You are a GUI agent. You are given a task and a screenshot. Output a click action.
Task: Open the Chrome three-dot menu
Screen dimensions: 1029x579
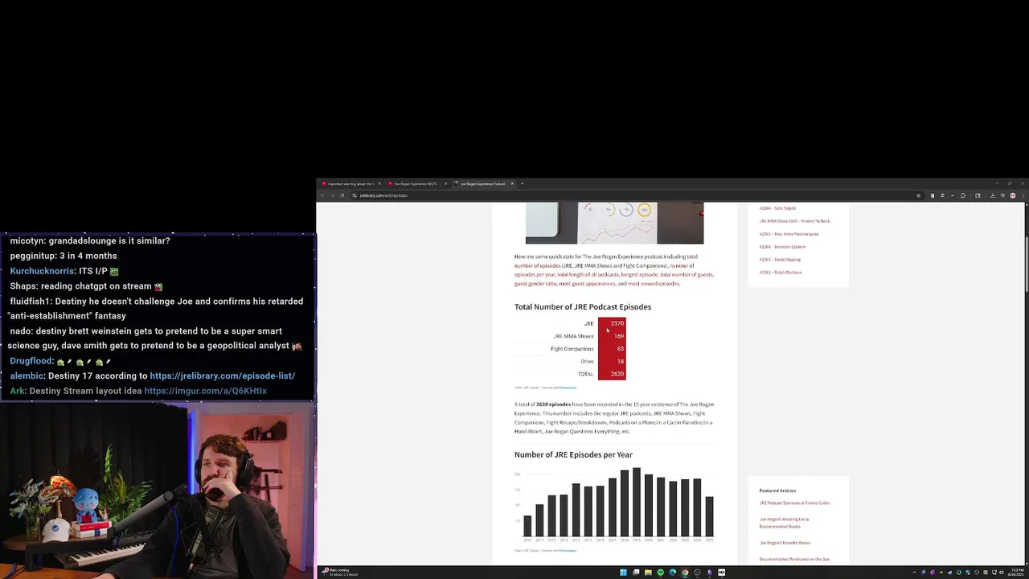pos(1023,195)
